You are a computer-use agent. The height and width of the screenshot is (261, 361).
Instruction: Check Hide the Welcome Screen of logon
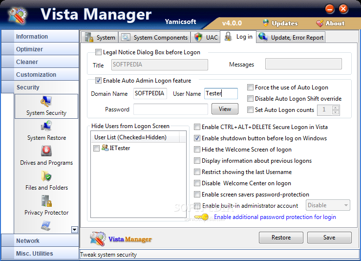click(197, 149)
